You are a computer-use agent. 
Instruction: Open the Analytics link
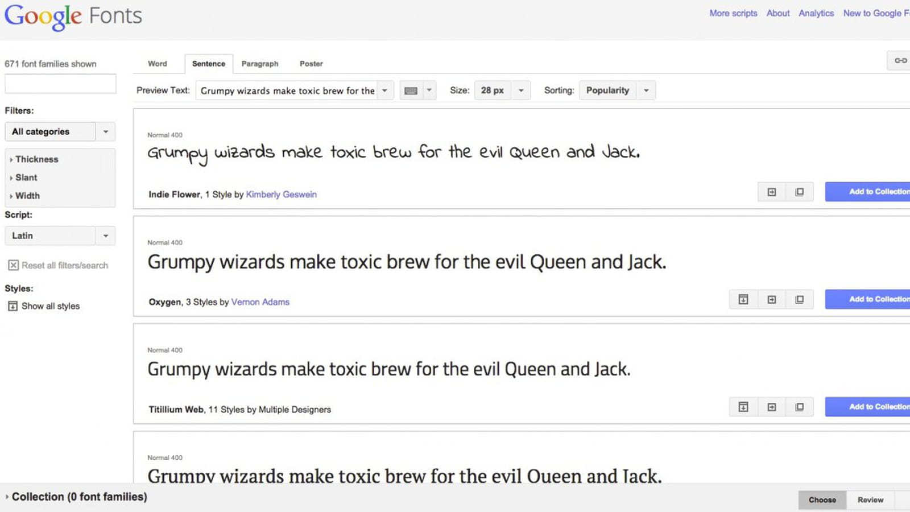pos(816,13)
